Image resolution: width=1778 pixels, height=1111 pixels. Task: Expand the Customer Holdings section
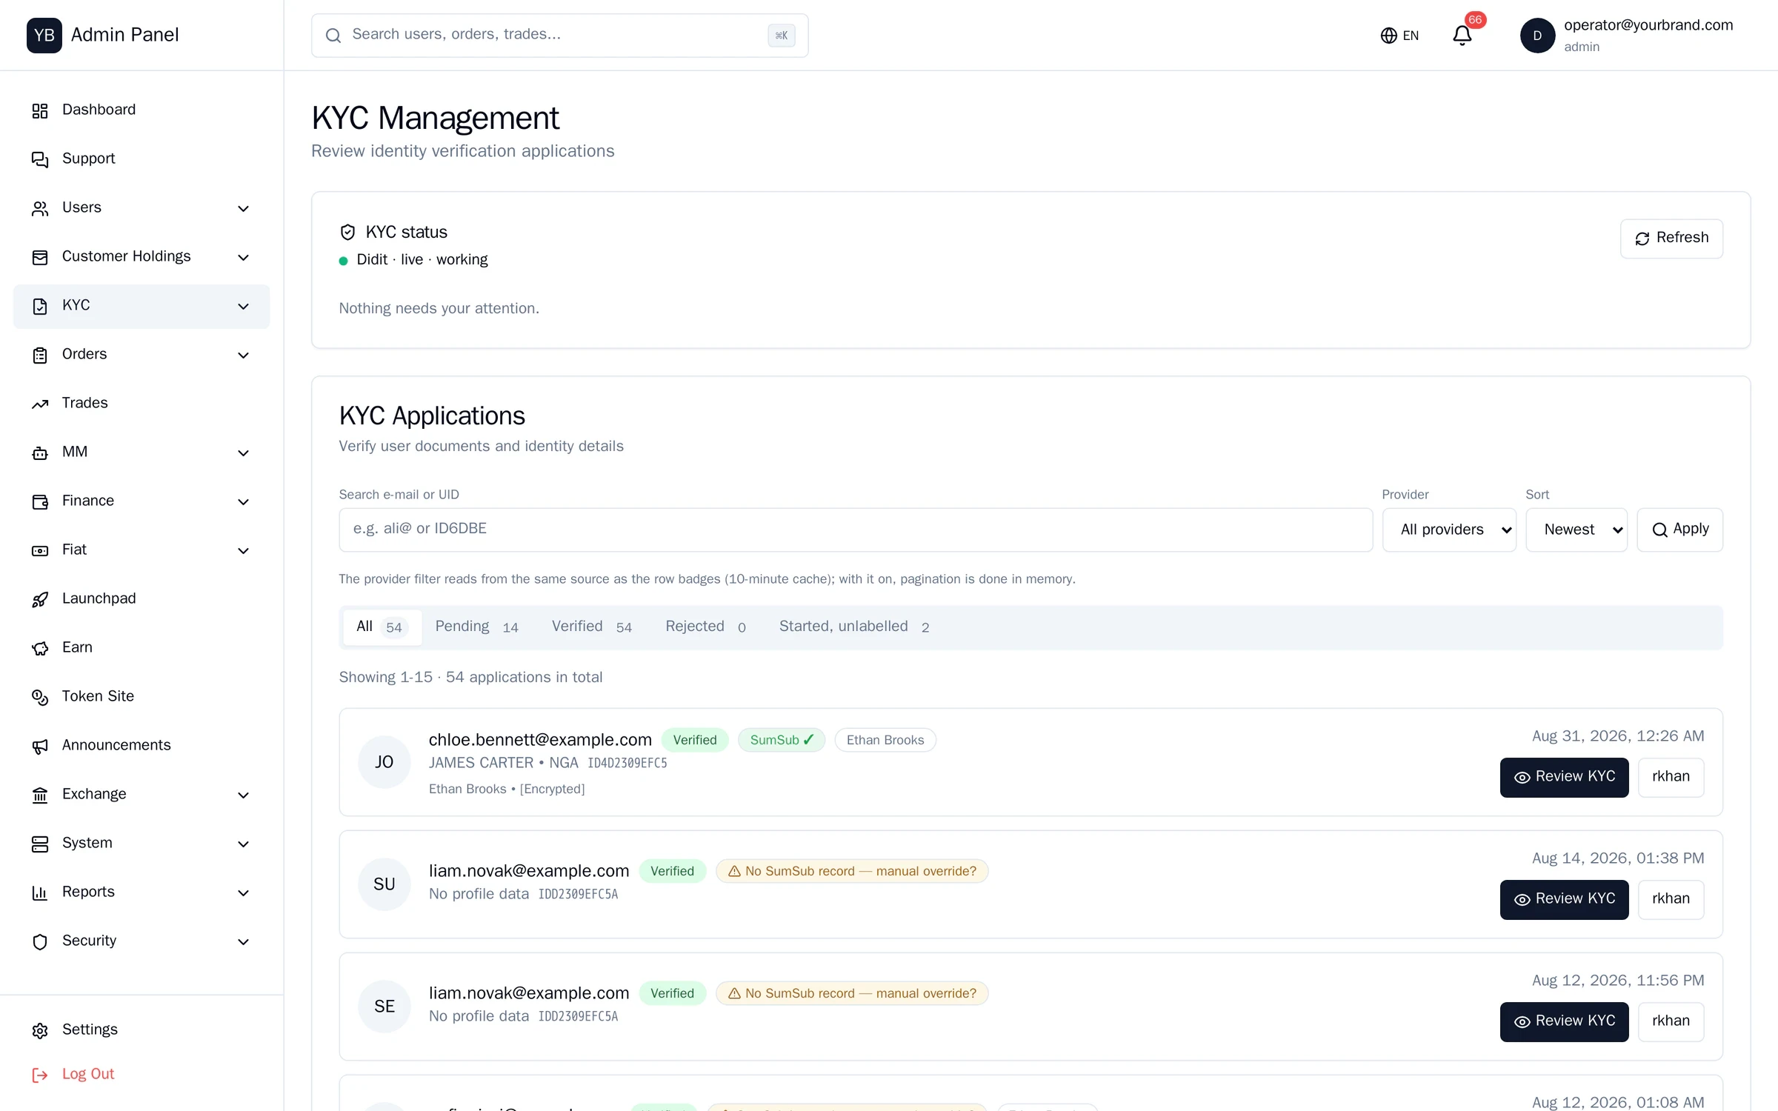point(141,257)
